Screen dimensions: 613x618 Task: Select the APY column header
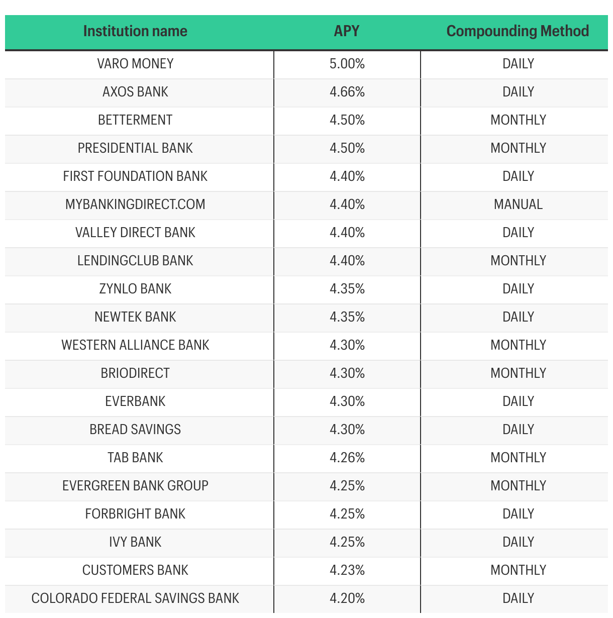click(x=347, y=31)
